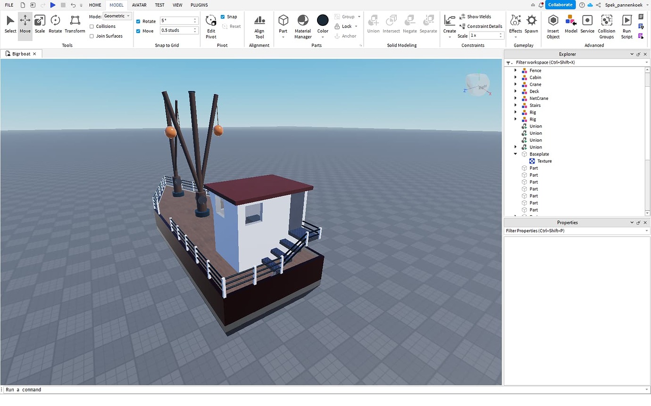Disable Rotate snapping checkbox

(138, 21)
